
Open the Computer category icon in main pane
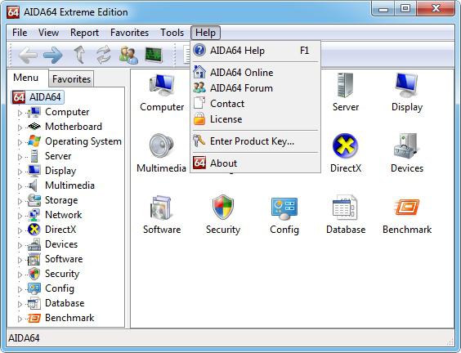point(162,85)
